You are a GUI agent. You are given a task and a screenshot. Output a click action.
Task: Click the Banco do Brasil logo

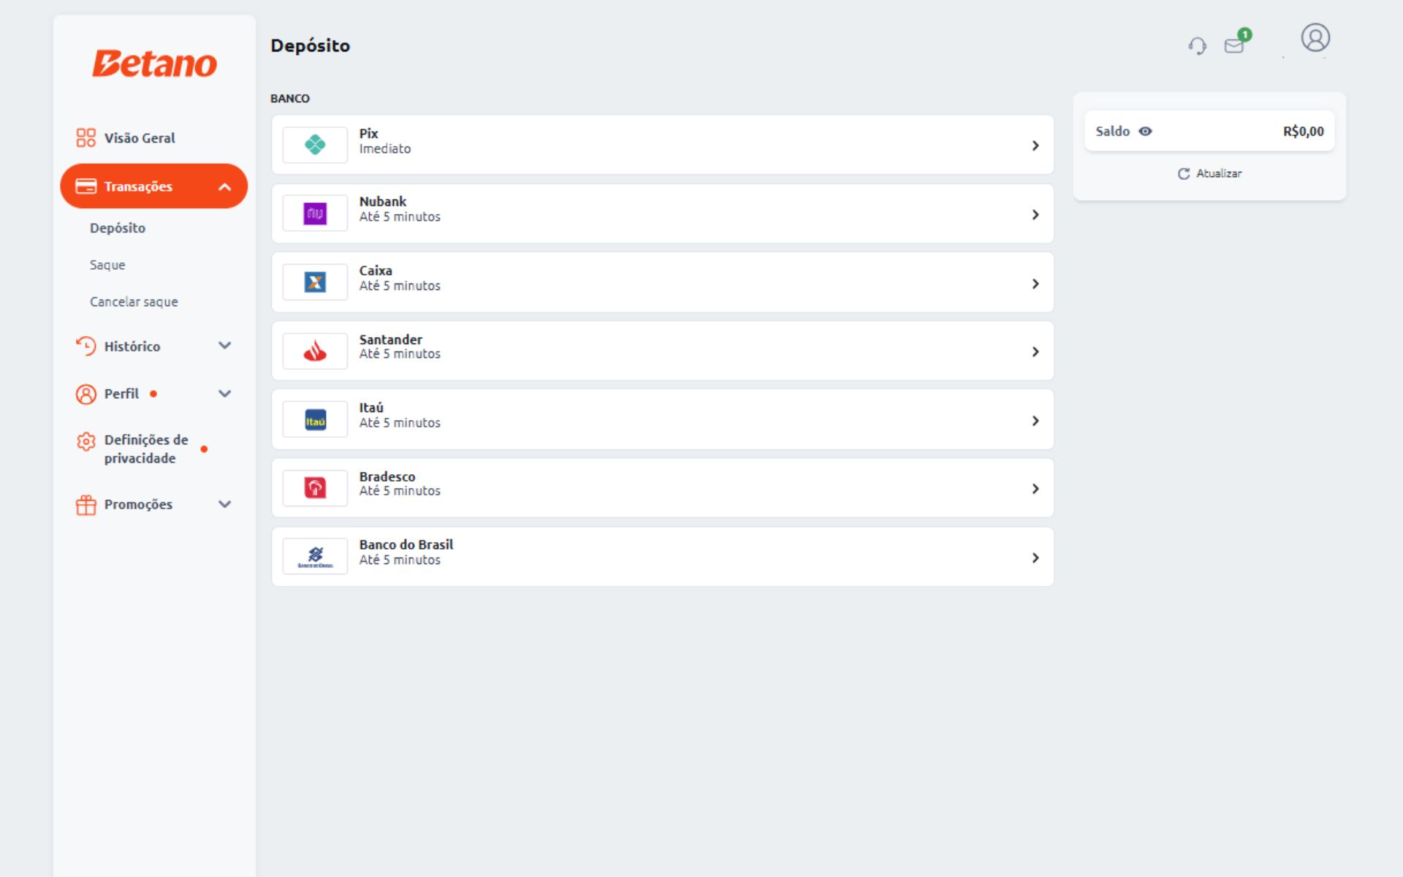(315, 557)
